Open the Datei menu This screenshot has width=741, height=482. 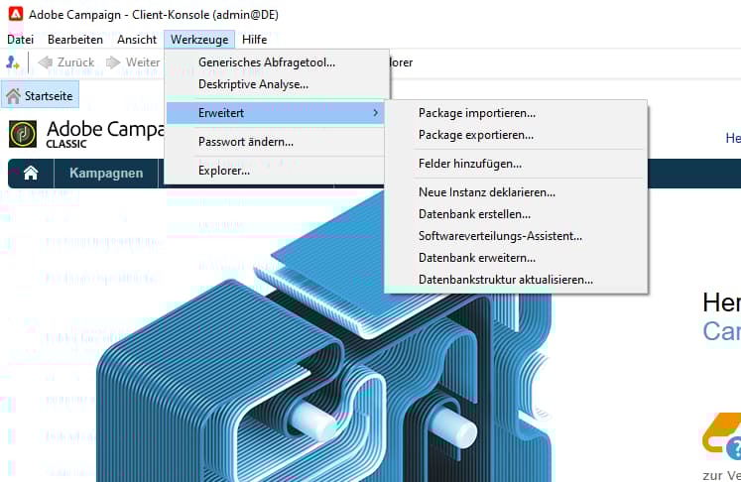coord(20,40)
